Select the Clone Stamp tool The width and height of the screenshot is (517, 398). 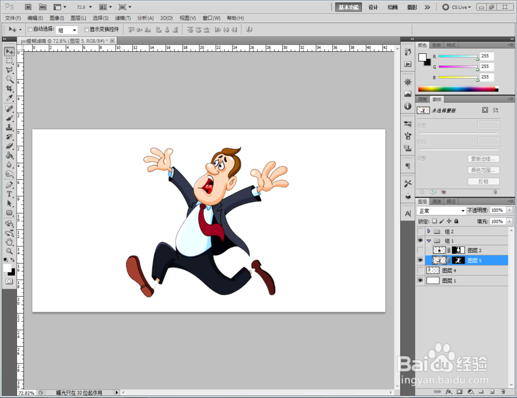pos(9,127)
